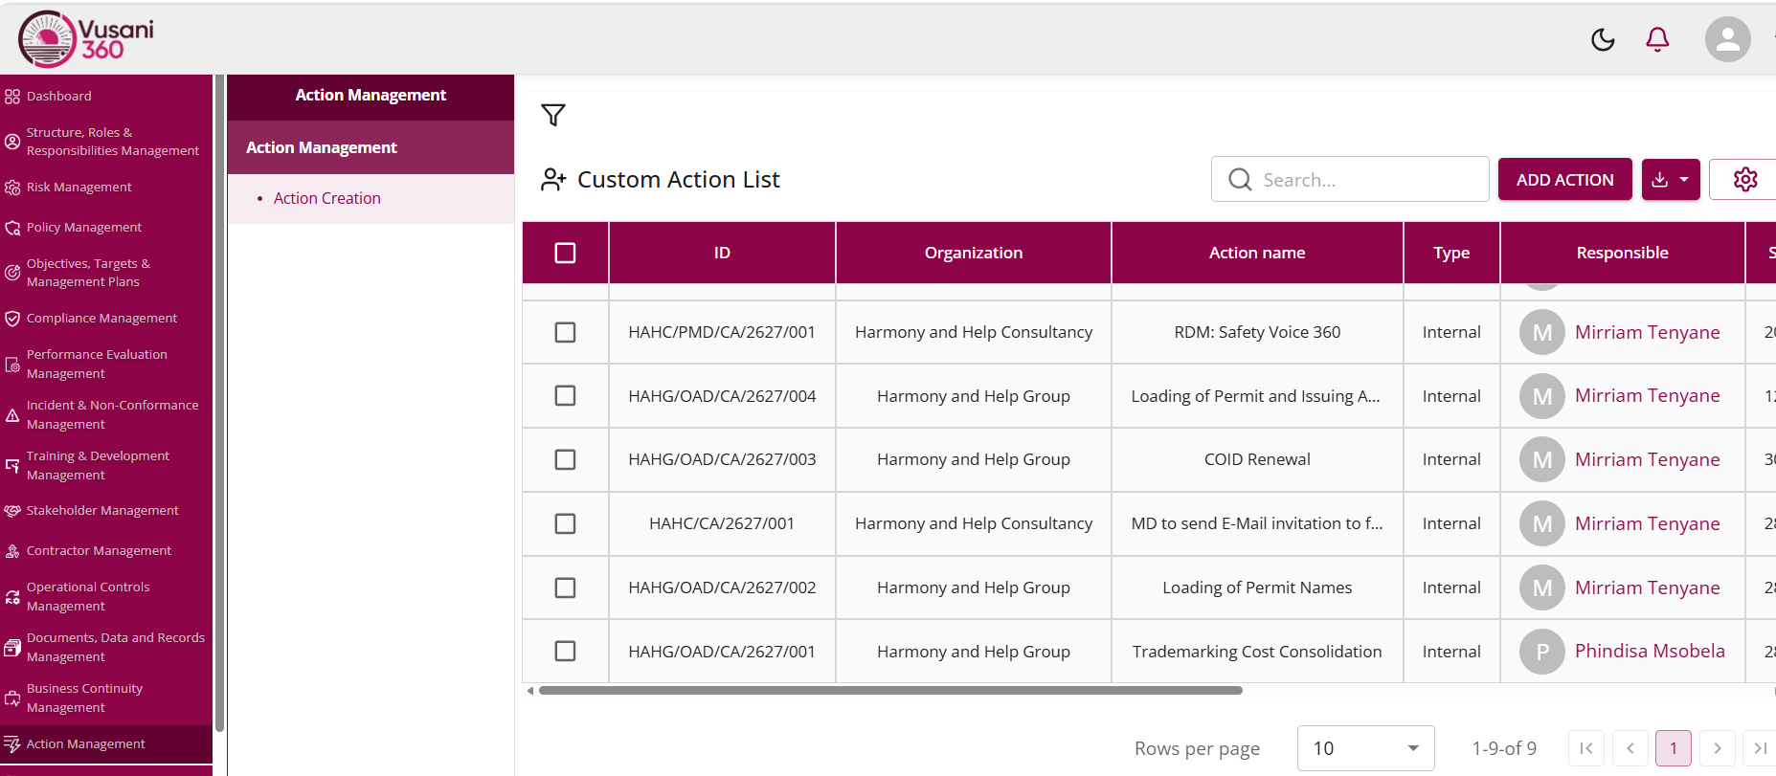The height and width of the screenshot is (776, 1776).
Task: Sort by Type column header
Action: pos(1451,253)
